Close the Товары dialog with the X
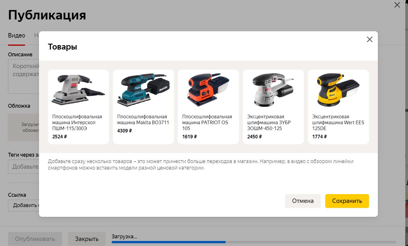This screenshot has width=408, height=246. [x=369, y=40]
